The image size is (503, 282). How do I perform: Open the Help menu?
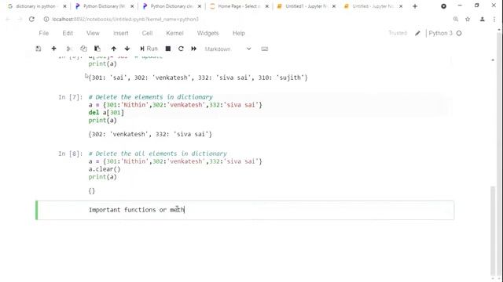click(x=239, y=33)
